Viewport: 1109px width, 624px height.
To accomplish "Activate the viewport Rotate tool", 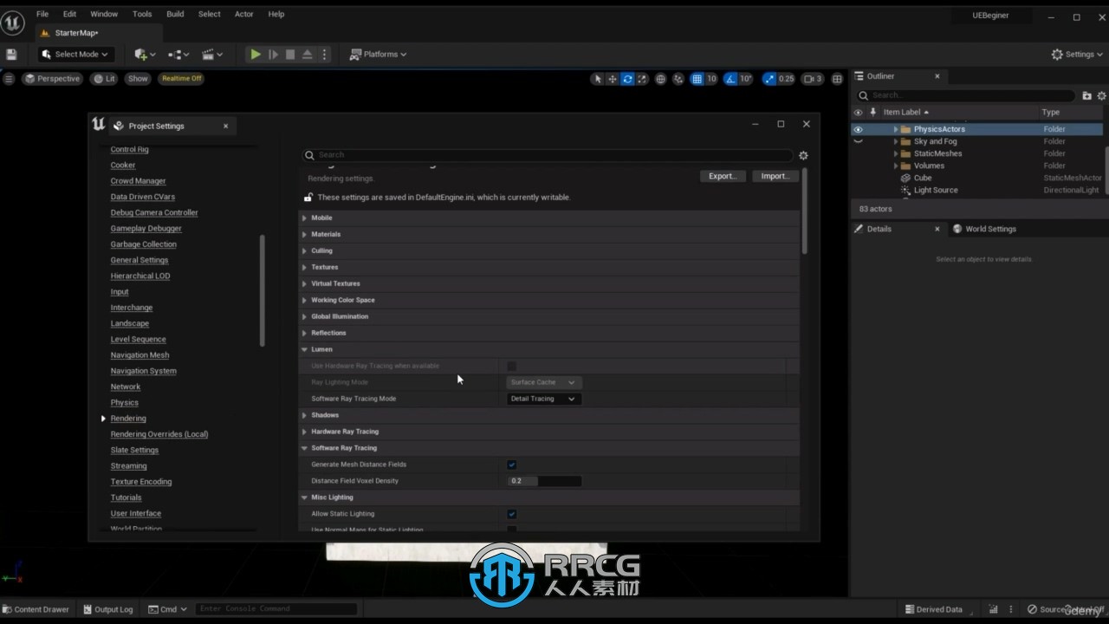I will tap(627, 79).
